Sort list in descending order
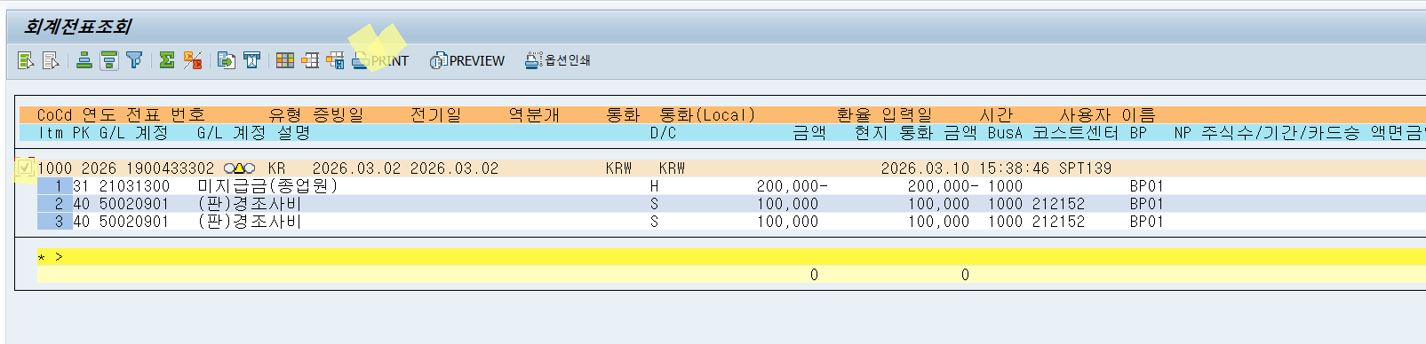Viewport: 1426px width, 344px height. pos(109,60)
